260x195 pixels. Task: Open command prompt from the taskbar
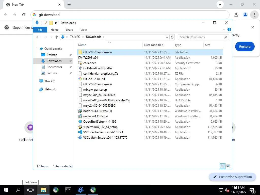[x=68, y=190]
